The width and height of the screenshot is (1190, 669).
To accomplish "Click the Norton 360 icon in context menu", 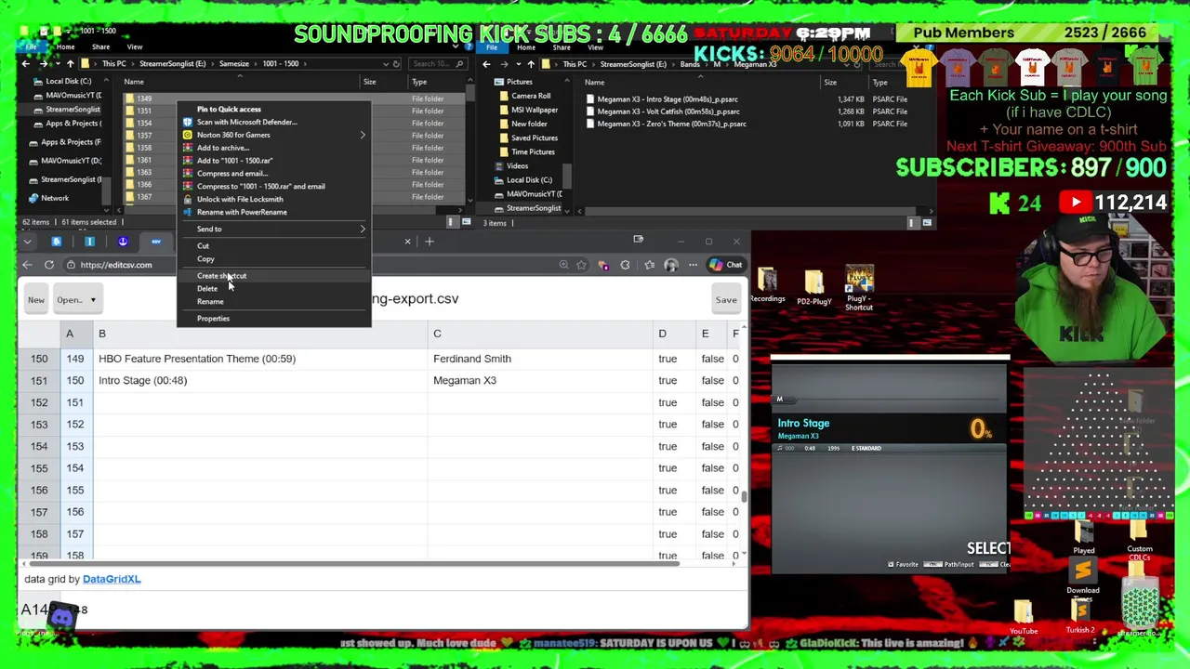I will (187, 135).
